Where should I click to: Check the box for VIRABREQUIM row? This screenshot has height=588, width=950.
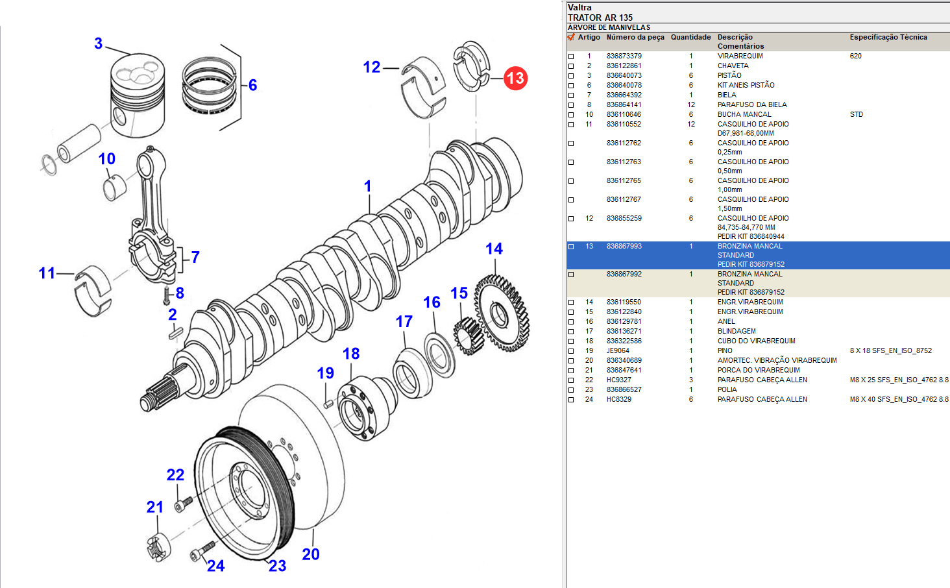(571, 56)
